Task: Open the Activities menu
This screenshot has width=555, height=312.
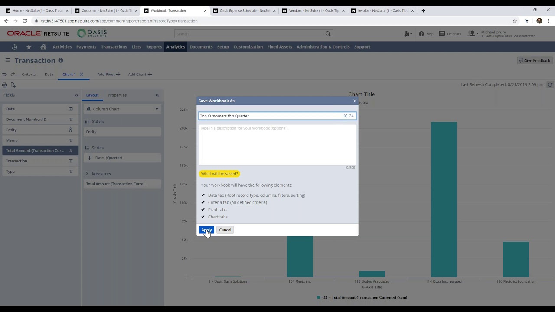Action: [x=62, y=47]
